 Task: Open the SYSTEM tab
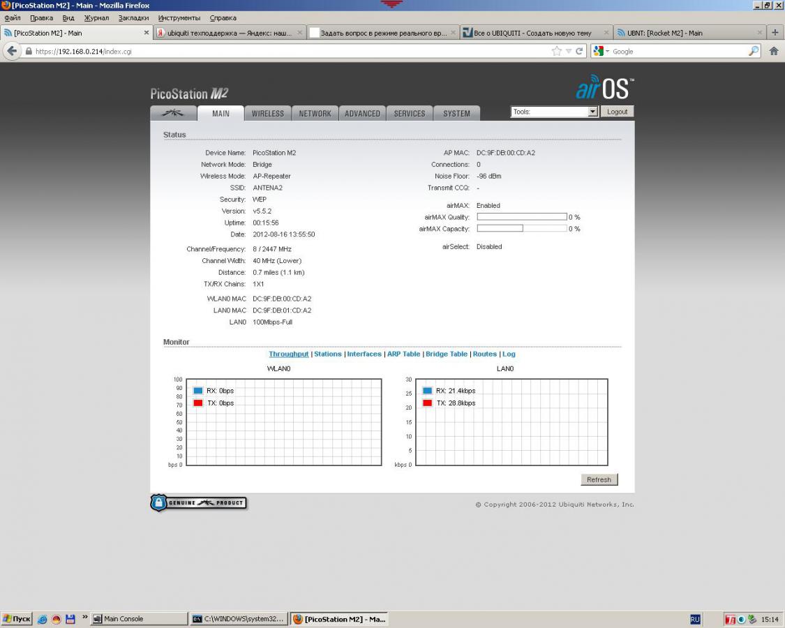coord(456,113)
